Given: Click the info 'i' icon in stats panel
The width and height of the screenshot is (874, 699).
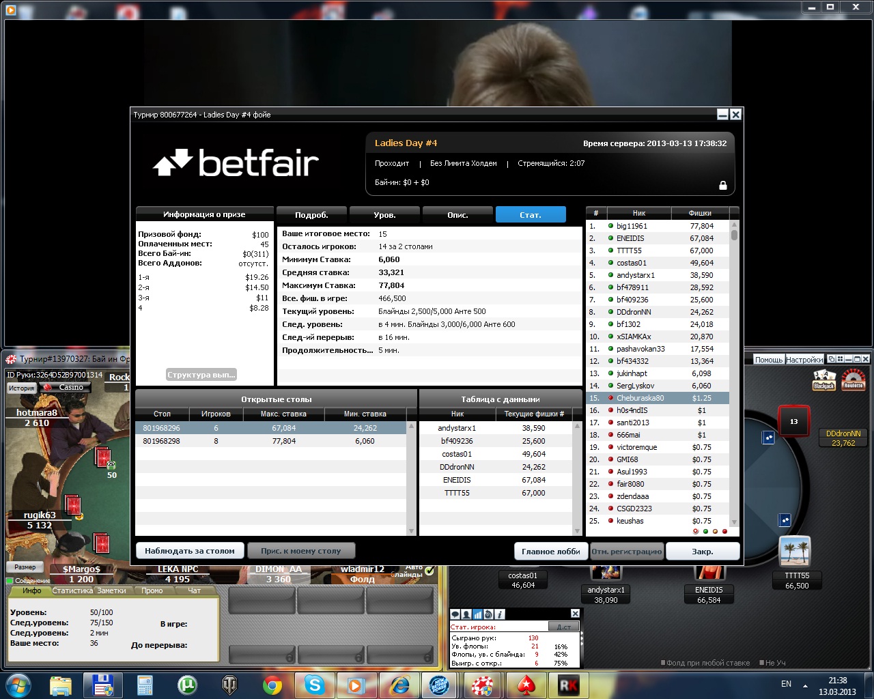Looking at the screenshot, I should click(x=499, y=614).
